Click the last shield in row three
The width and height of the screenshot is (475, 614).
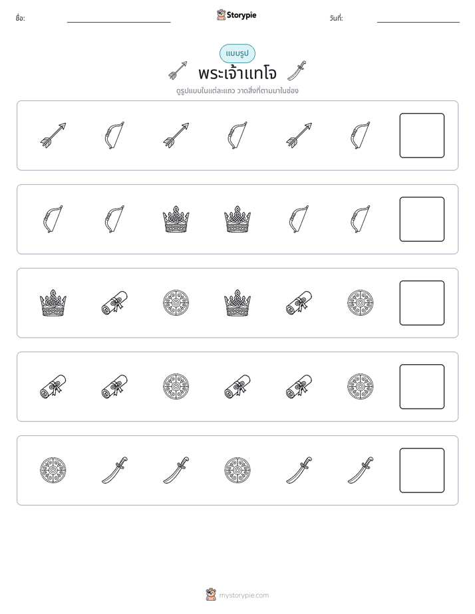(360, 303)
